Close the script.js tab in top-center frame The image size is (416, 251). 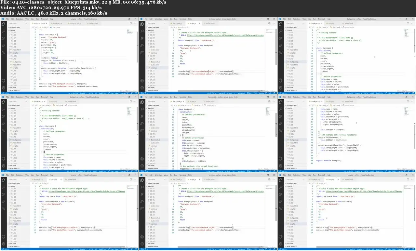coord(200,23)
